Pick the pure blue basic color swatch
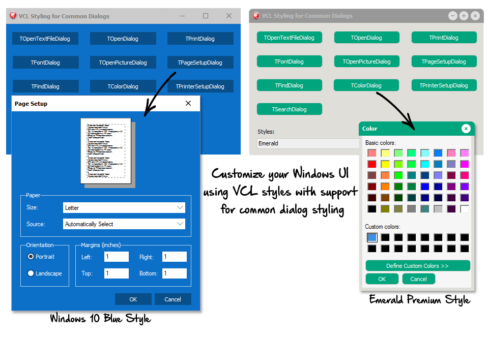Viewport: 488px width, 339px height. tap(425, 187)
